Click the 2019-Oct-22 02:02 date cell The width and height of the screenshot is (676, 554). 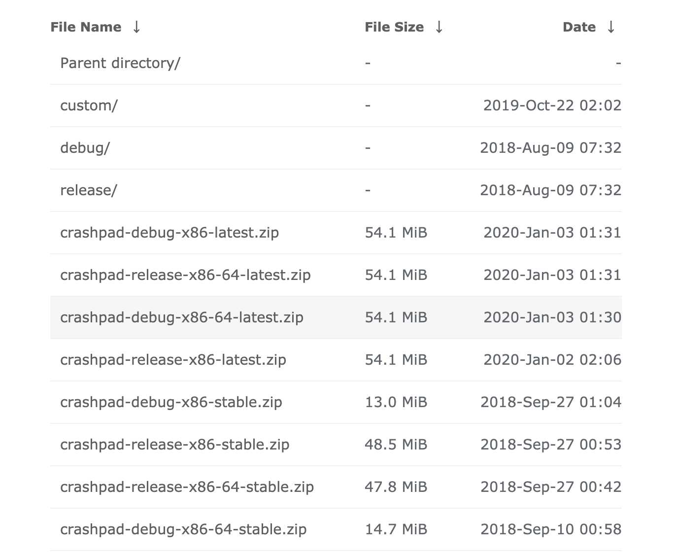(x=552, y=105)
